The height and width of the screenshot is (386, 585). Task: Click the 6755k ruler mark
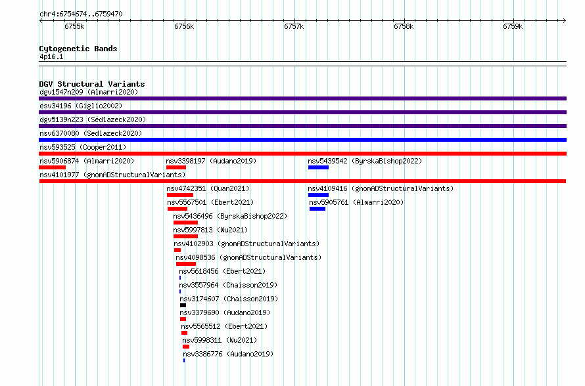74,26
